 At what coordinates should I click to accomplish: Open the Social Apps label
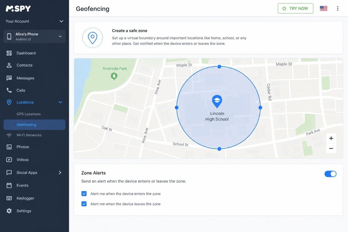[27, 173]
